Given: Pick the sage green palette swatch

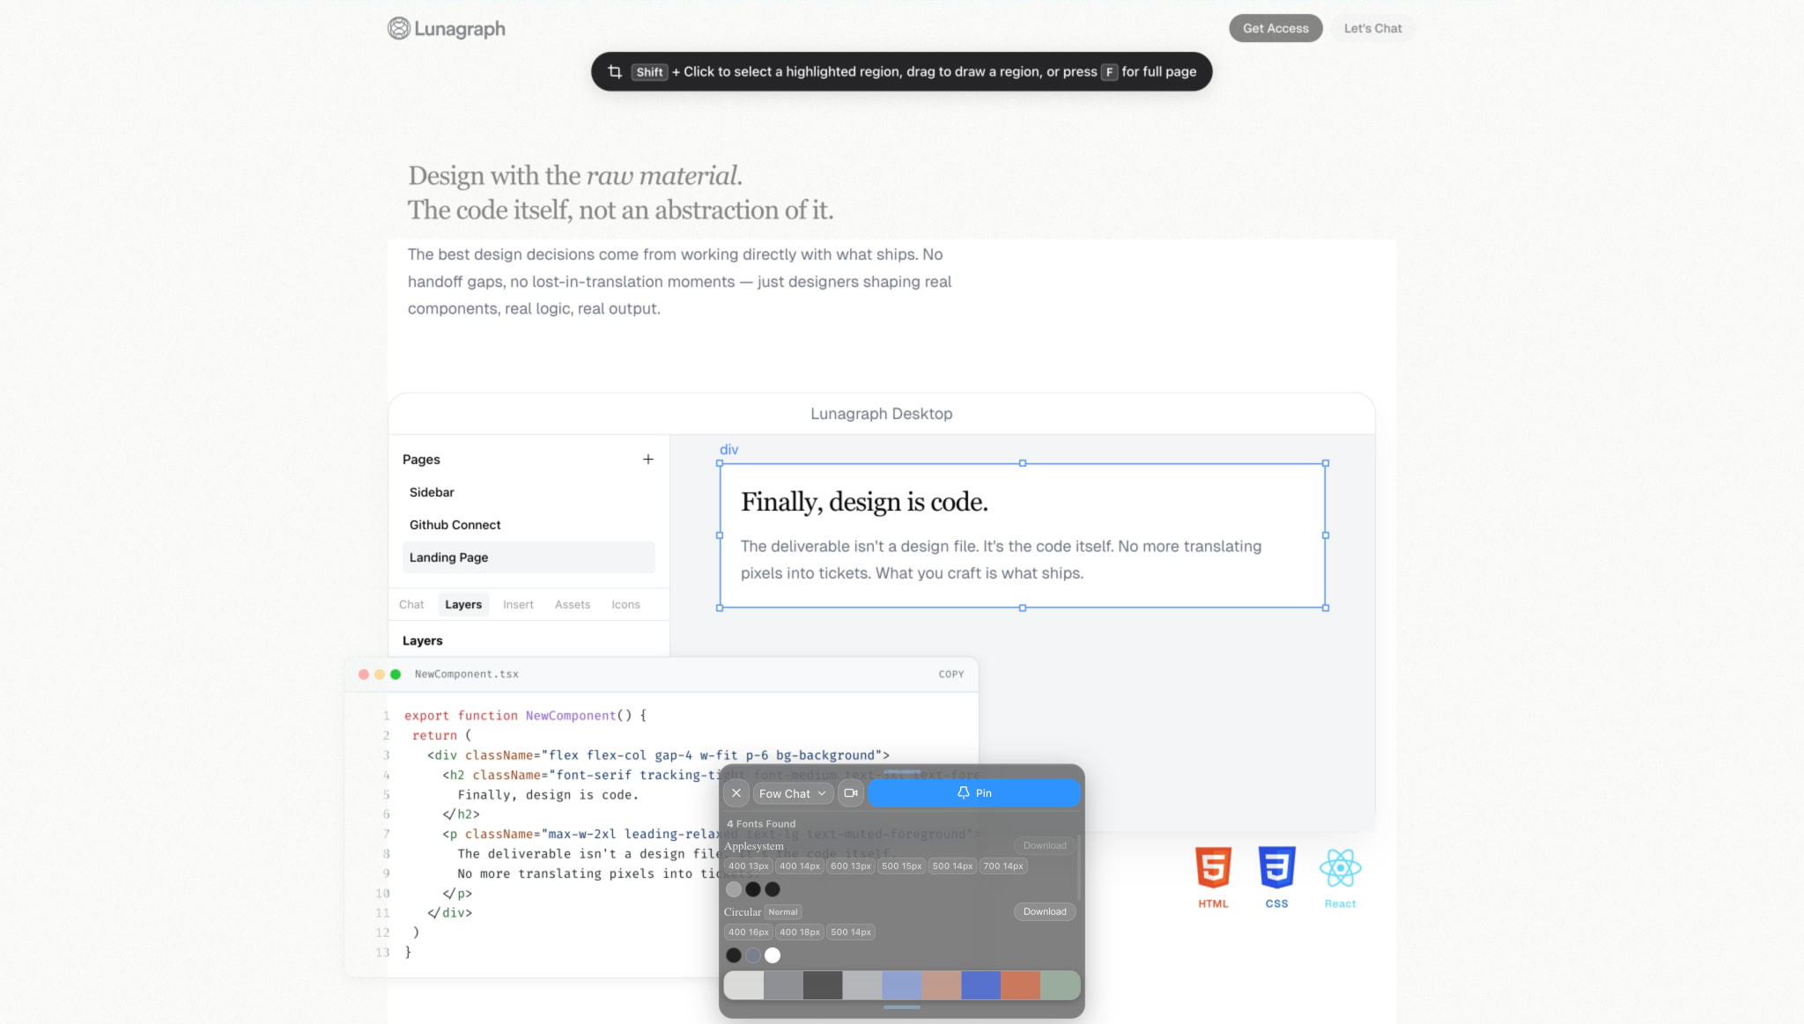Looking at the screenshot, I should click(1060, 985).
